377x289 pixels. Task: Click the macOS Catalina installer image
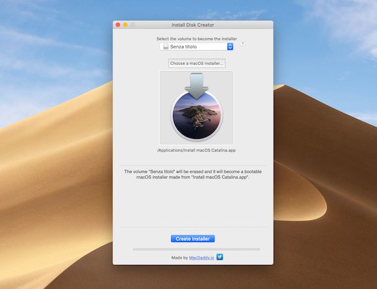(x=197, y=107)
